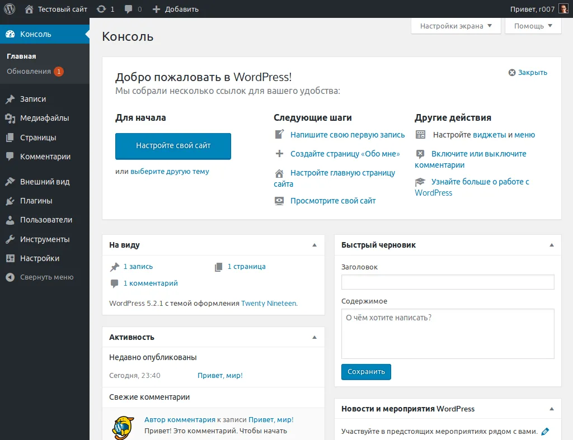
Task: Click the Настройки sliders icon in sidebar
Action: (10, 258)
